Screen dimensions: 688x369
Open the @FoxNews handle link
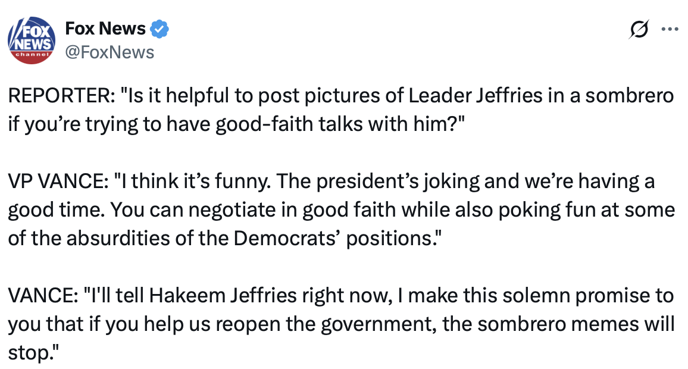(109, 52)
